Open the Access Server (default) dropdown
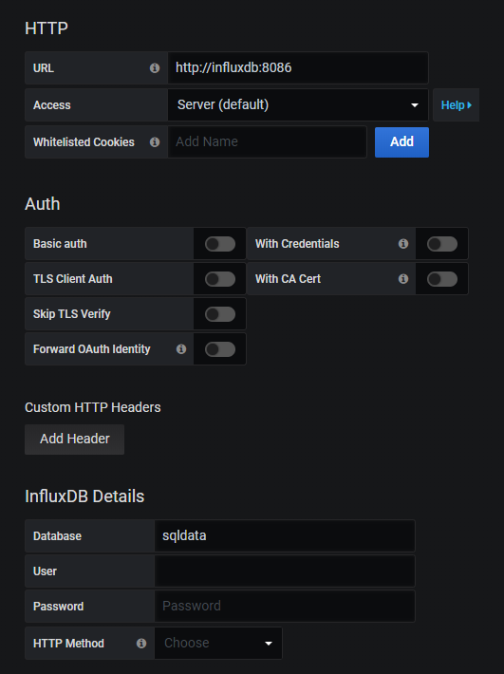This screenshot has width=504, height=674. 298,104
